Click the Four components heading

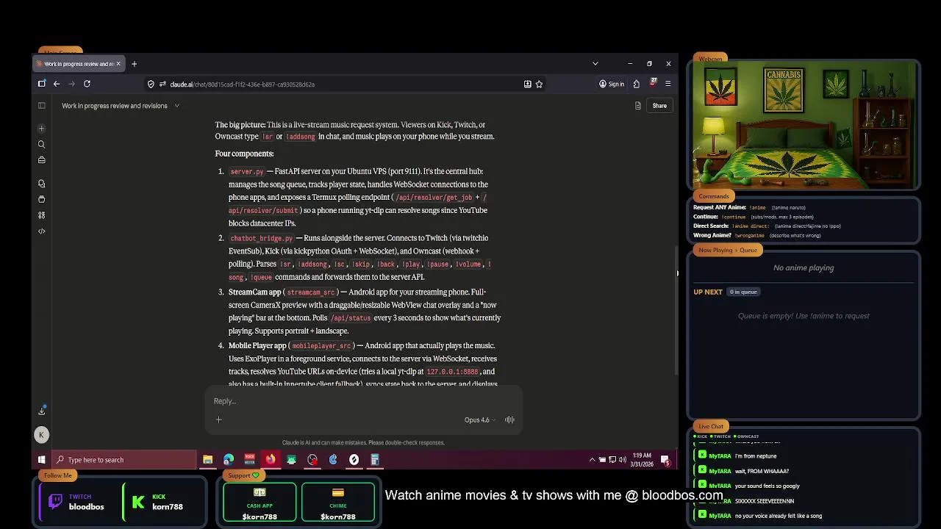[x=244, y=154]
